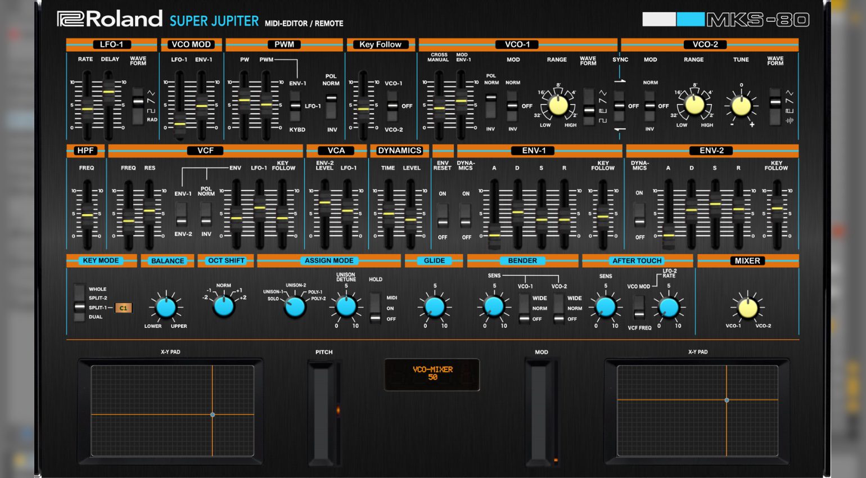The image size is (866, 478).
Task: Click the white swatch beside MKS-80
Action: [659, 20]
